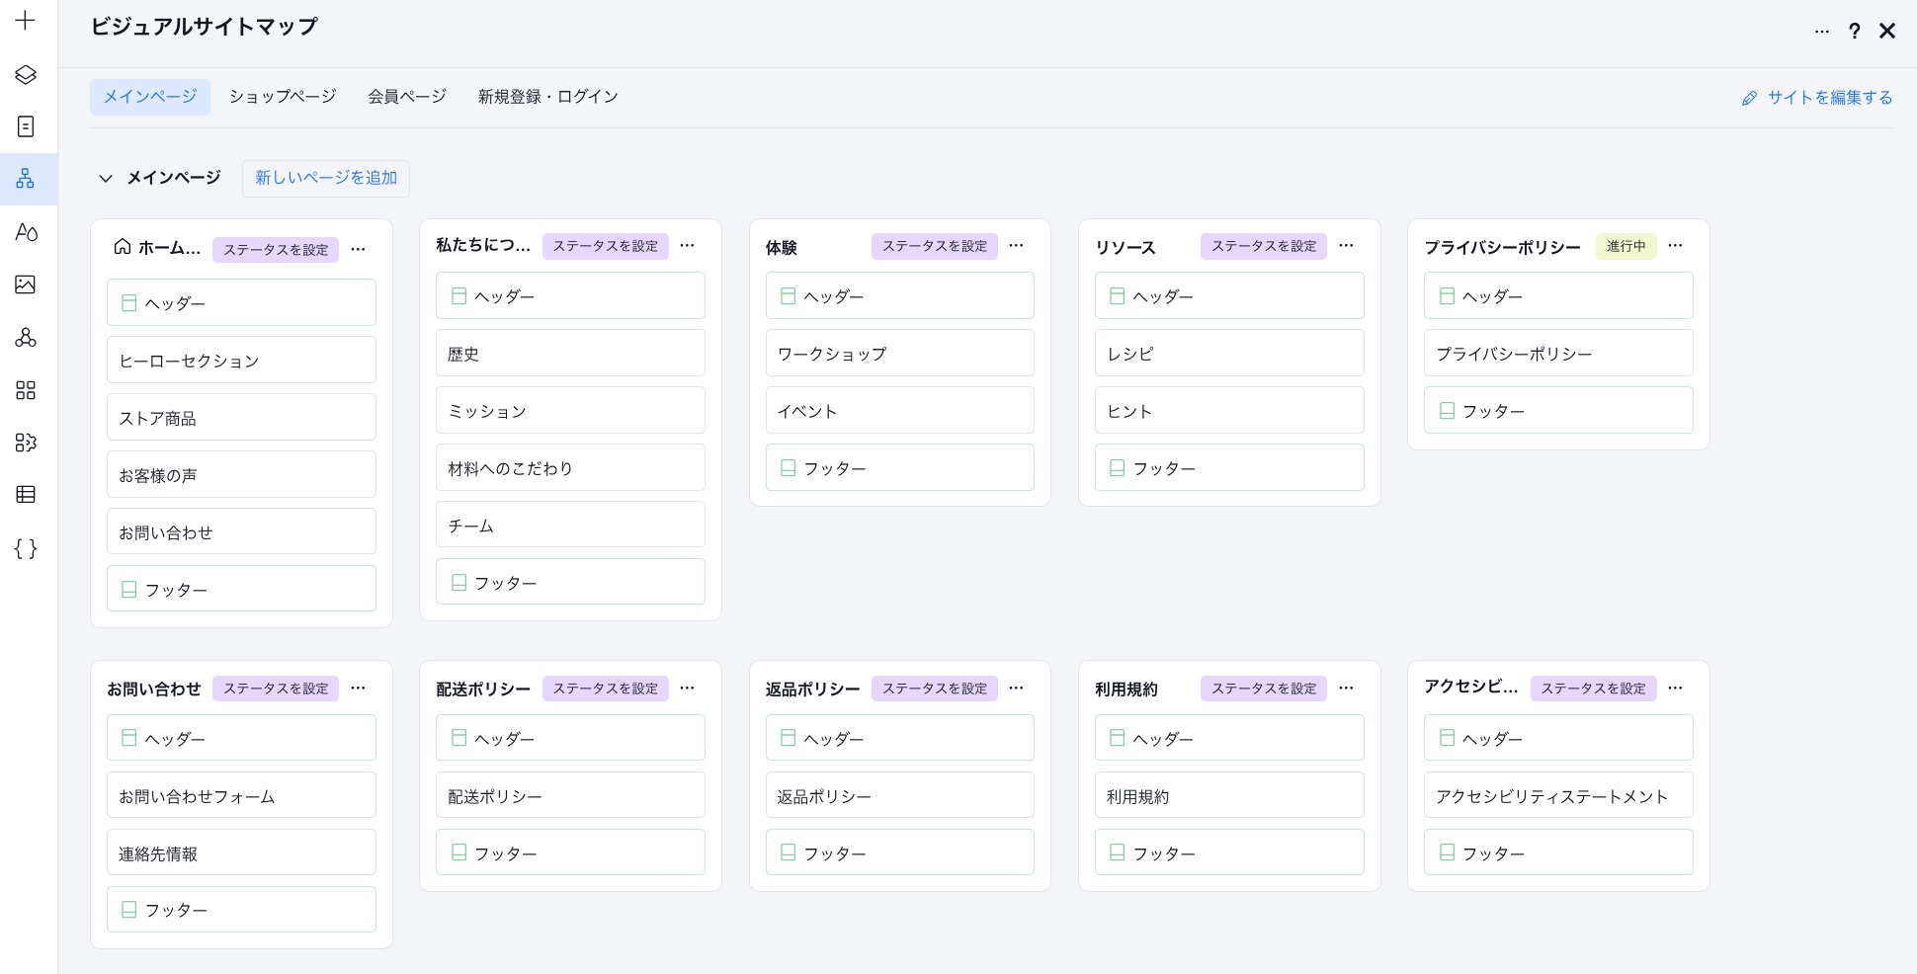The height and width of the screenshot is (974, 1917).
Task: Set status on the リソース card
Action: click(1264, 246)
